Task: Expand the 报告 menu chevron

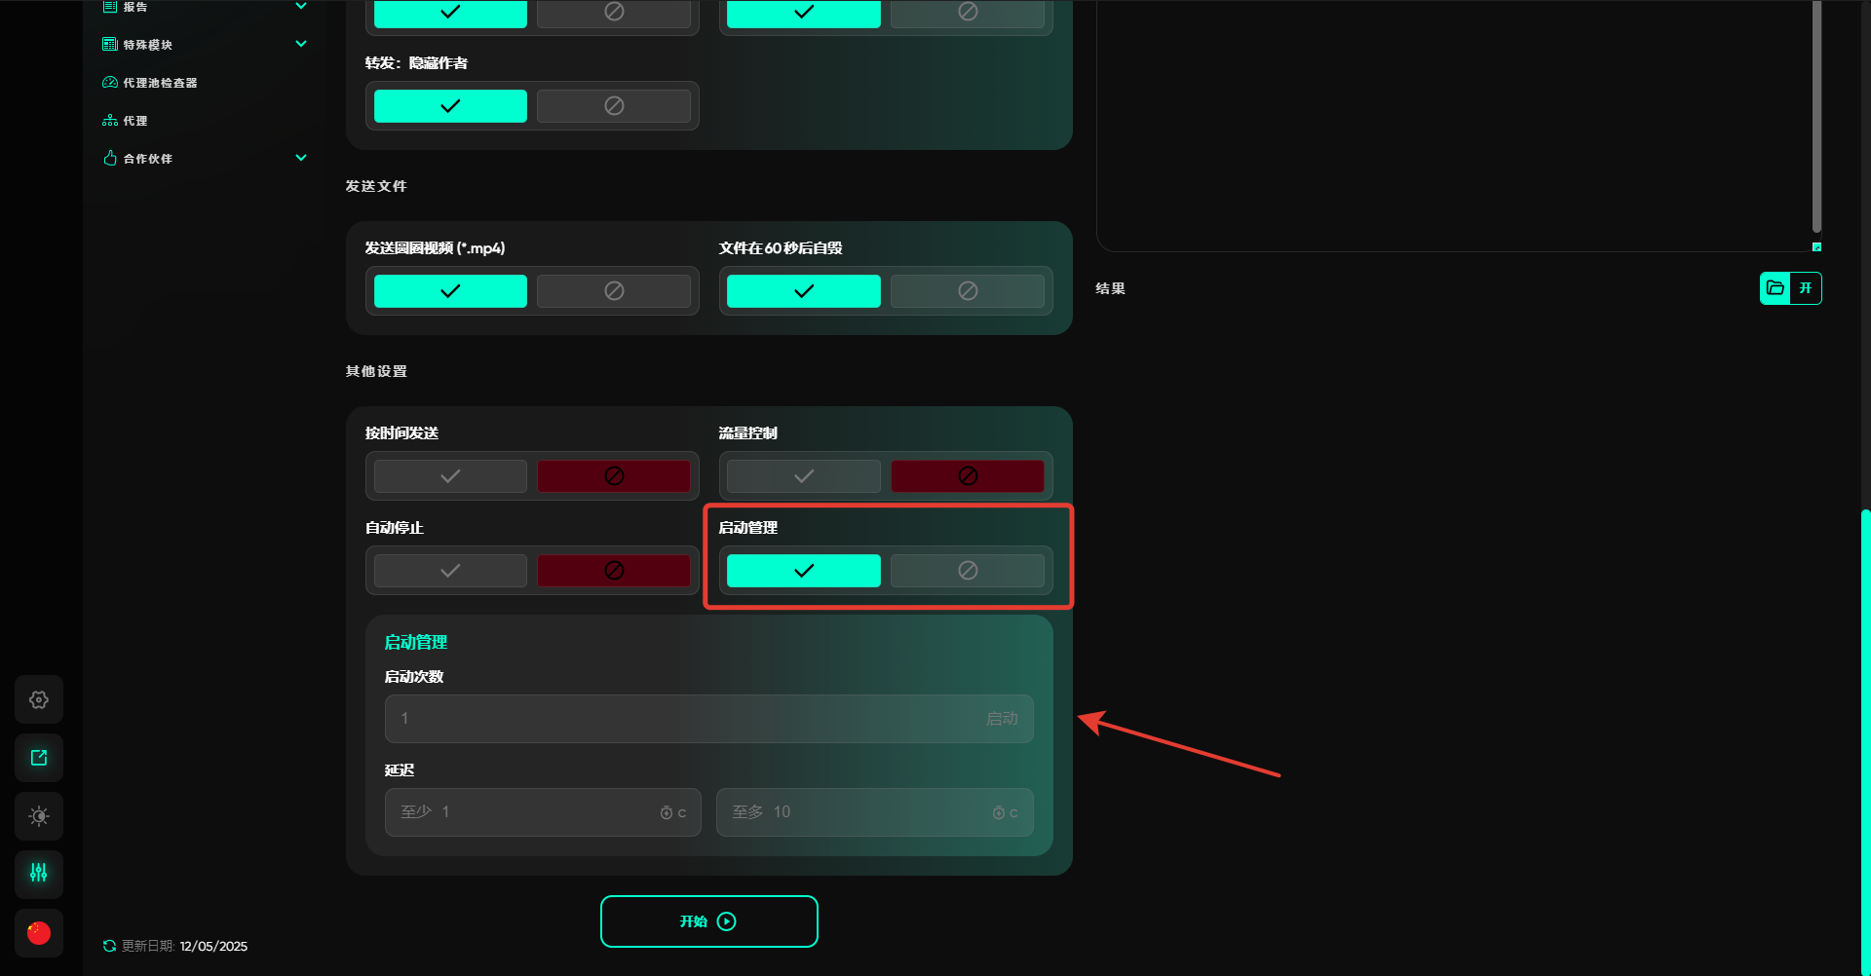Action: pyautogui.click(x=301, y=7)
